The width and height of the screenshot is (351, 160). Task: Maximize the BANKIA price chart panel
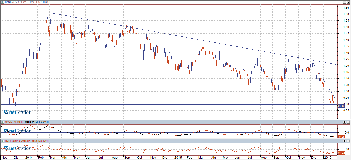344,2
